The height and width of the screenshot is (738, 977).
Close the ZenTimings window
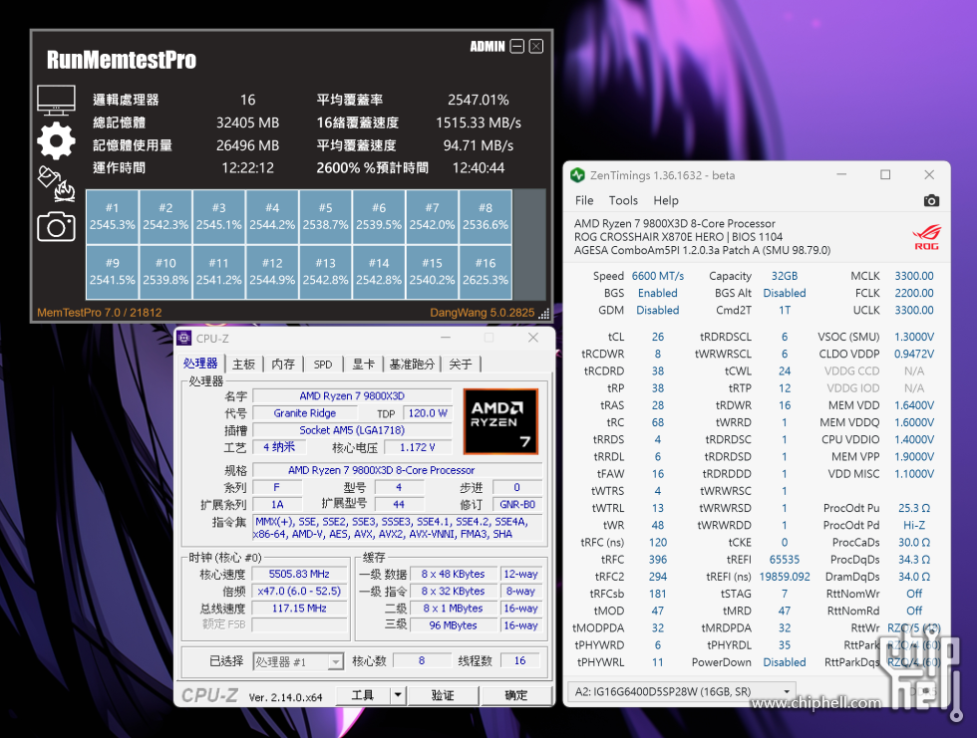(x=929, y=175)
